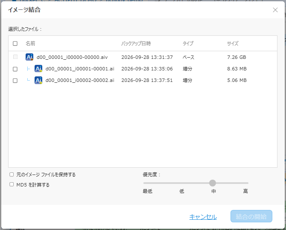Sort by タイプ column header
This screenshot has width=286, height=230.
[x=188, y=44]
